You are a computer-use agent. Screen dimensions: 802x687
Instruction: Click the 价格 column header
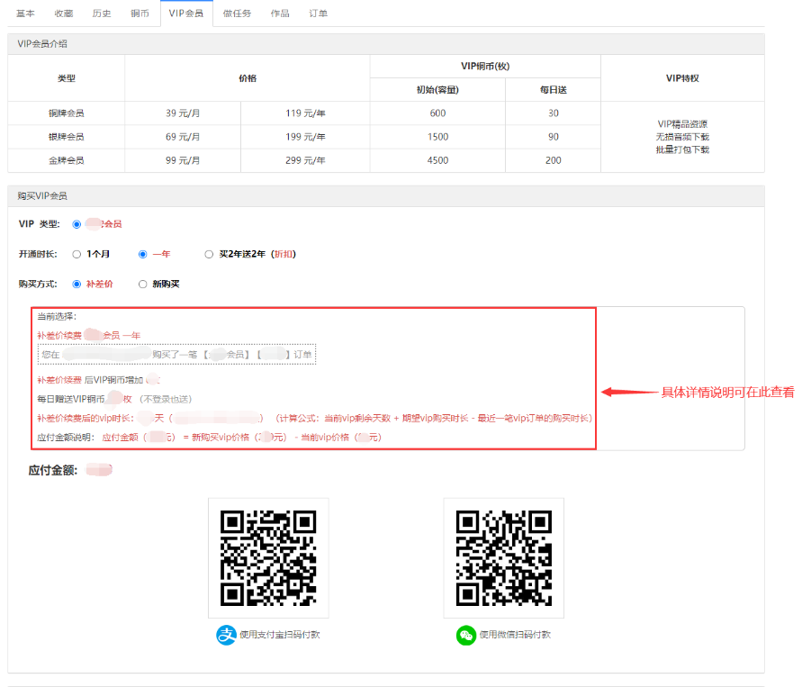coord(248,78)
